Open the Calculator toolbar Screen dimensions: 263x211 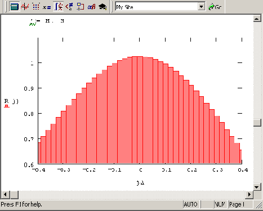pyautogui.click(x=14, y=7)
